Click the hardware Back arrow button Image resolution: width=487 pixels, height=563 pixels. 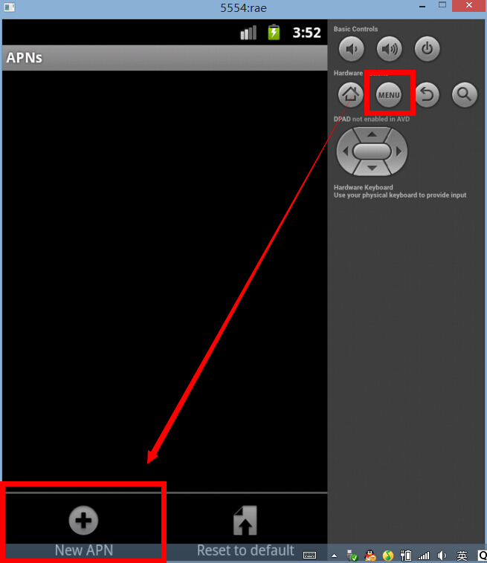[427, 95]
